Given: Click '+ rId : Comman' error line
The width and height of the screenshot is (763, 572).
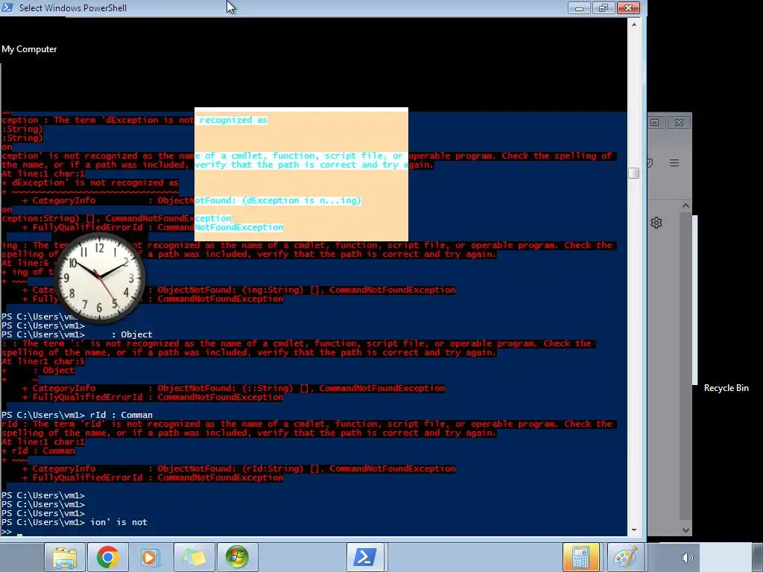Looking at the screenshot, I should tap(38, 451).
